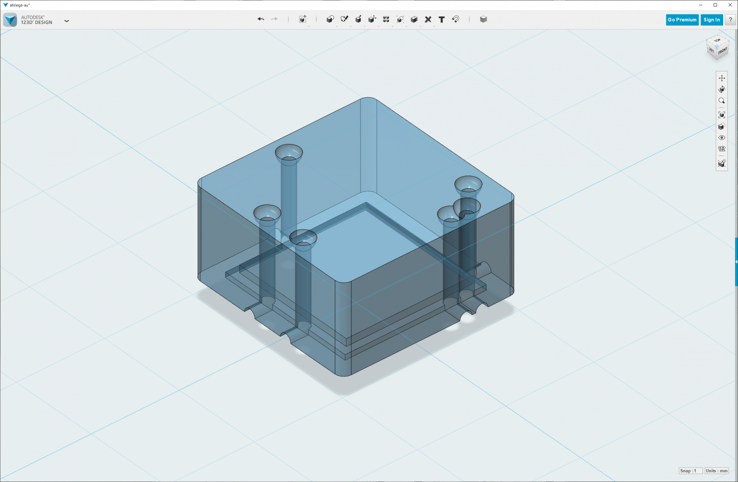Click the Autodesk 123D Design logo
The image size is (738, 482).
(x=10, y=20)
